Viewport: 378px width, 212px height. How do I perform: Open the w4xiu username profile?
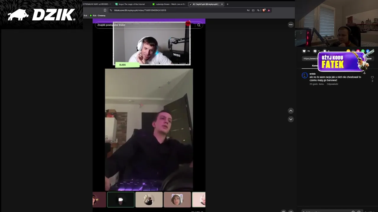tap(312, 74)
